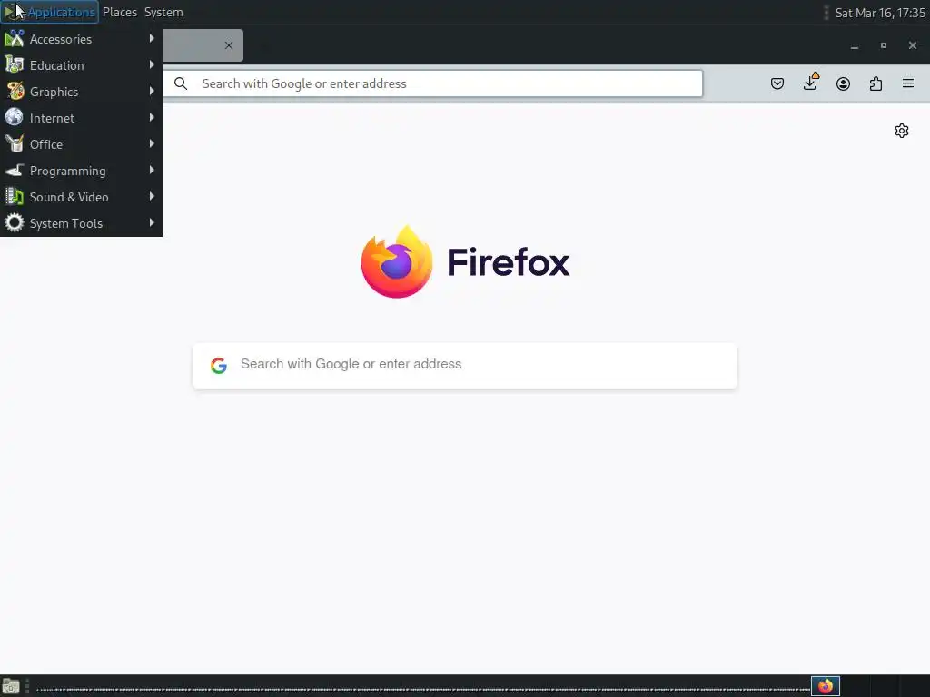Click the Programming category icon
The image size is (930, 697).
pyautogui.click(x=15, y=170)
